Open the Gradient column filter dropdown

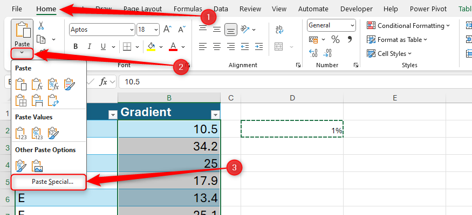point(215,114)
